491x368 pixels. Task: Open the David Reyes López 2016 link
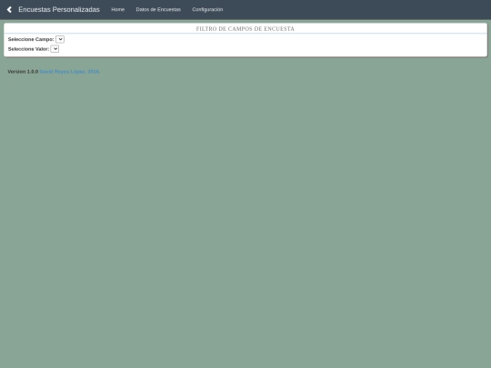click(x=70, y=72)
